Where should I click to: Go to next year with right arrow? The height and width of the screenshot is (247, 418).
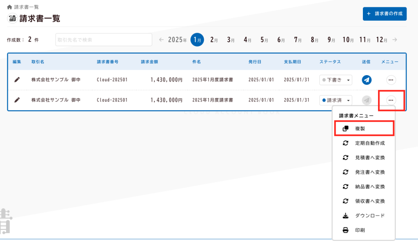394,40
